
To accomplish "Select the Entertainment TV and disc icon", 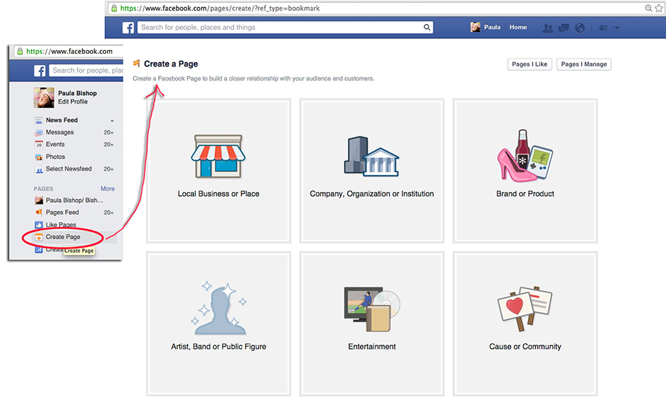I will 372,309.
